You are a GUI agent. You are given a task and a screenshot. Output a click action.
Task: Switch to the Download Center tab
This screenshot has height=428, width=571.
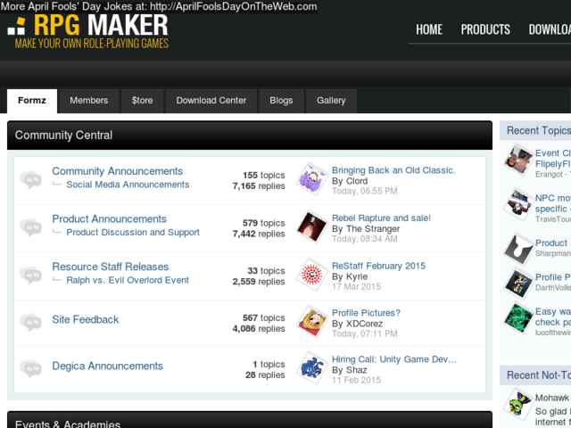[x=211, y=101]
